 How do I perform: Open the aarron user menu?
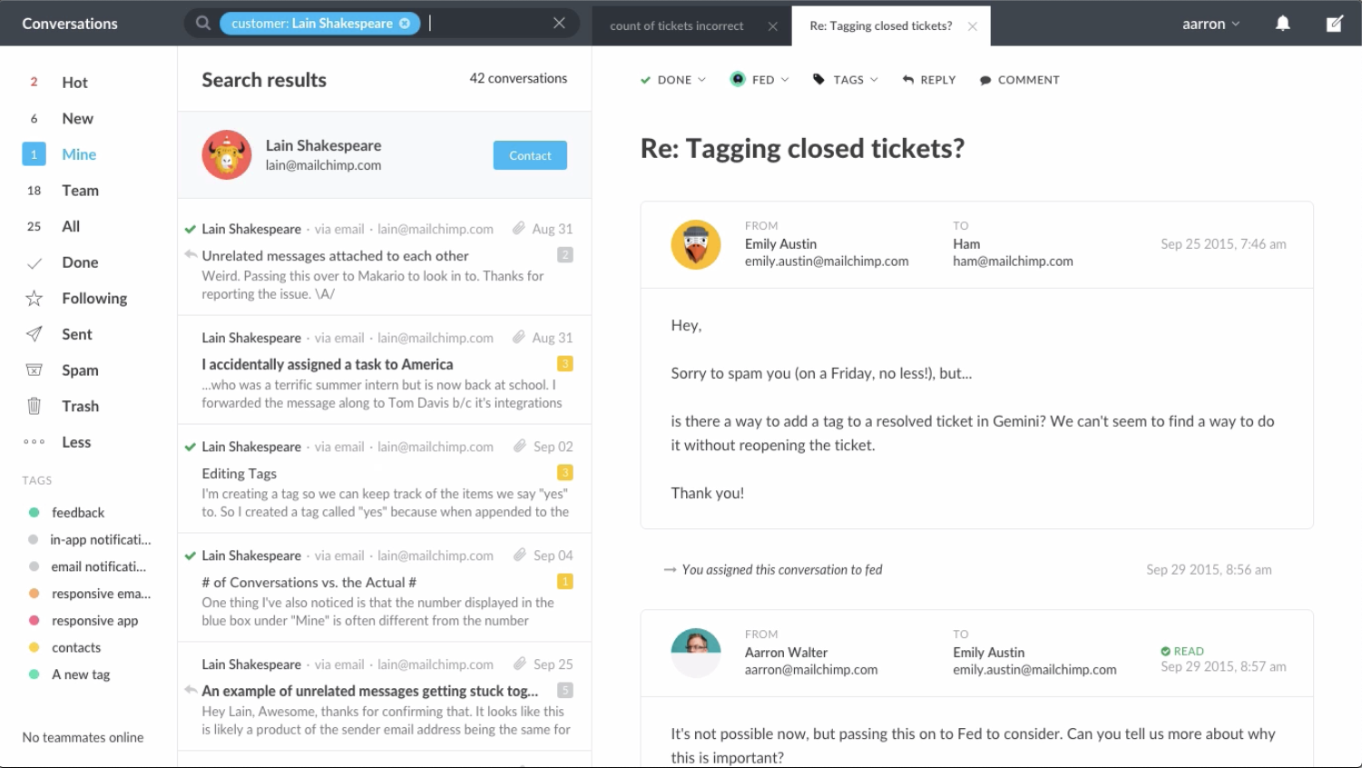[1210, 24]
